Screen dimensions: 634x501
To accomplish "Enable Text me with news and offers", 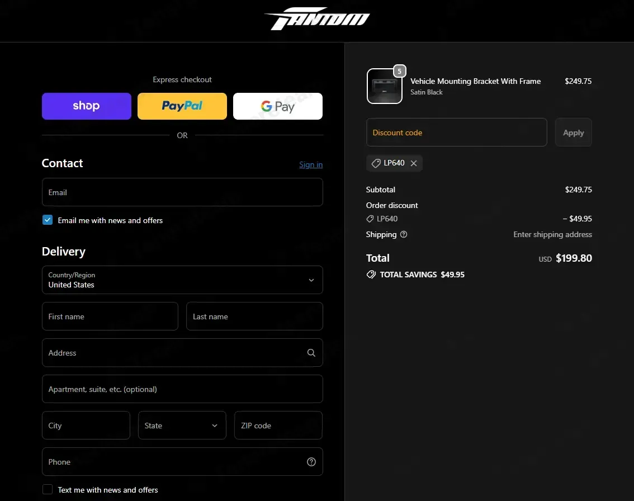I will point(48,489).
